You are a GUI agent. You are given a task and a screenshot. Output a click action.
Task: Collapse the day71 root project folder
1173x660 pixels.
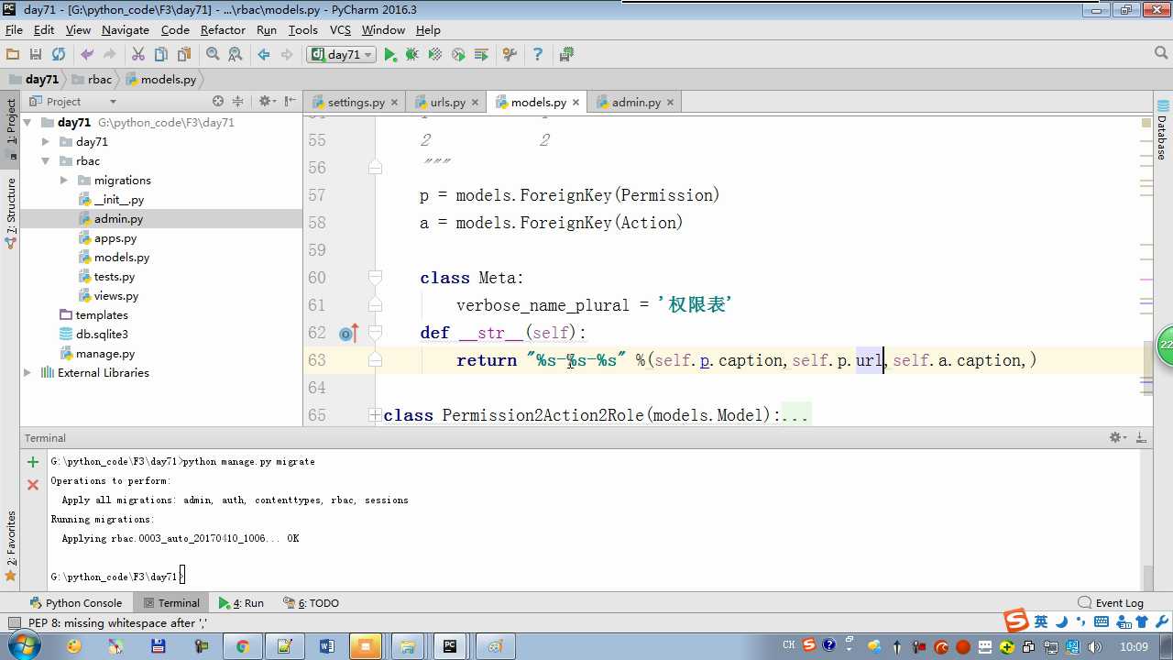27,122
